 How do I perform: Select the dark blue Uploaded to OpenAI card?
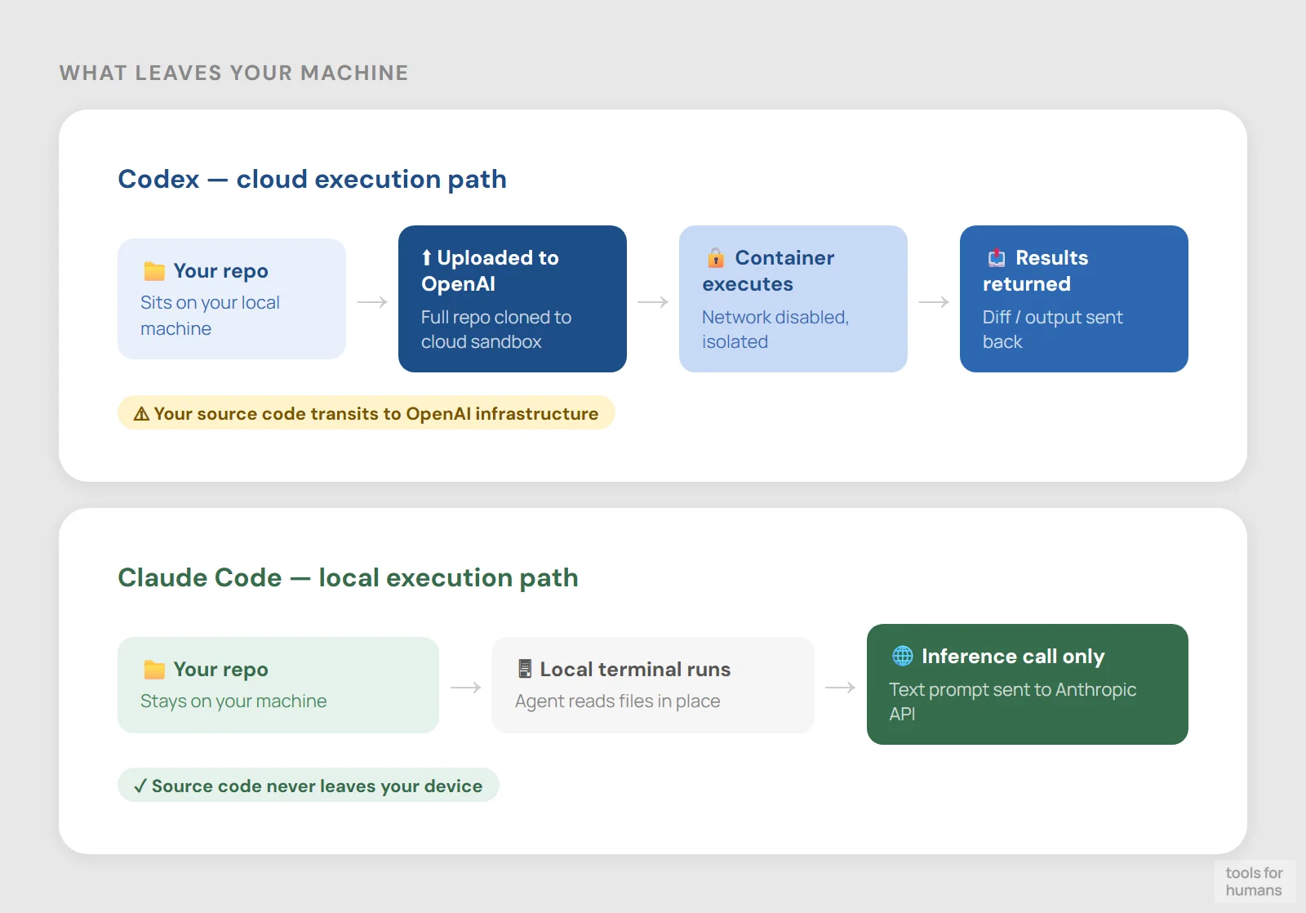(512, 299)
